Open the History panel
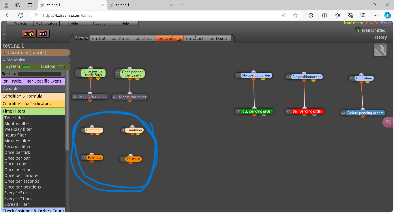The height and width of the screenshot is (213, 394). pyautogui.click(x=380, y=37)
